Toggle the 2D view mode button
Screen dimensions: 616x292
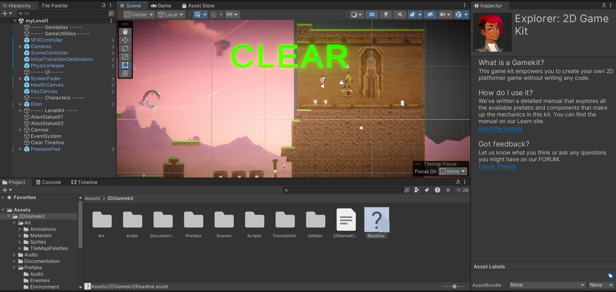[x=372, y=14]
